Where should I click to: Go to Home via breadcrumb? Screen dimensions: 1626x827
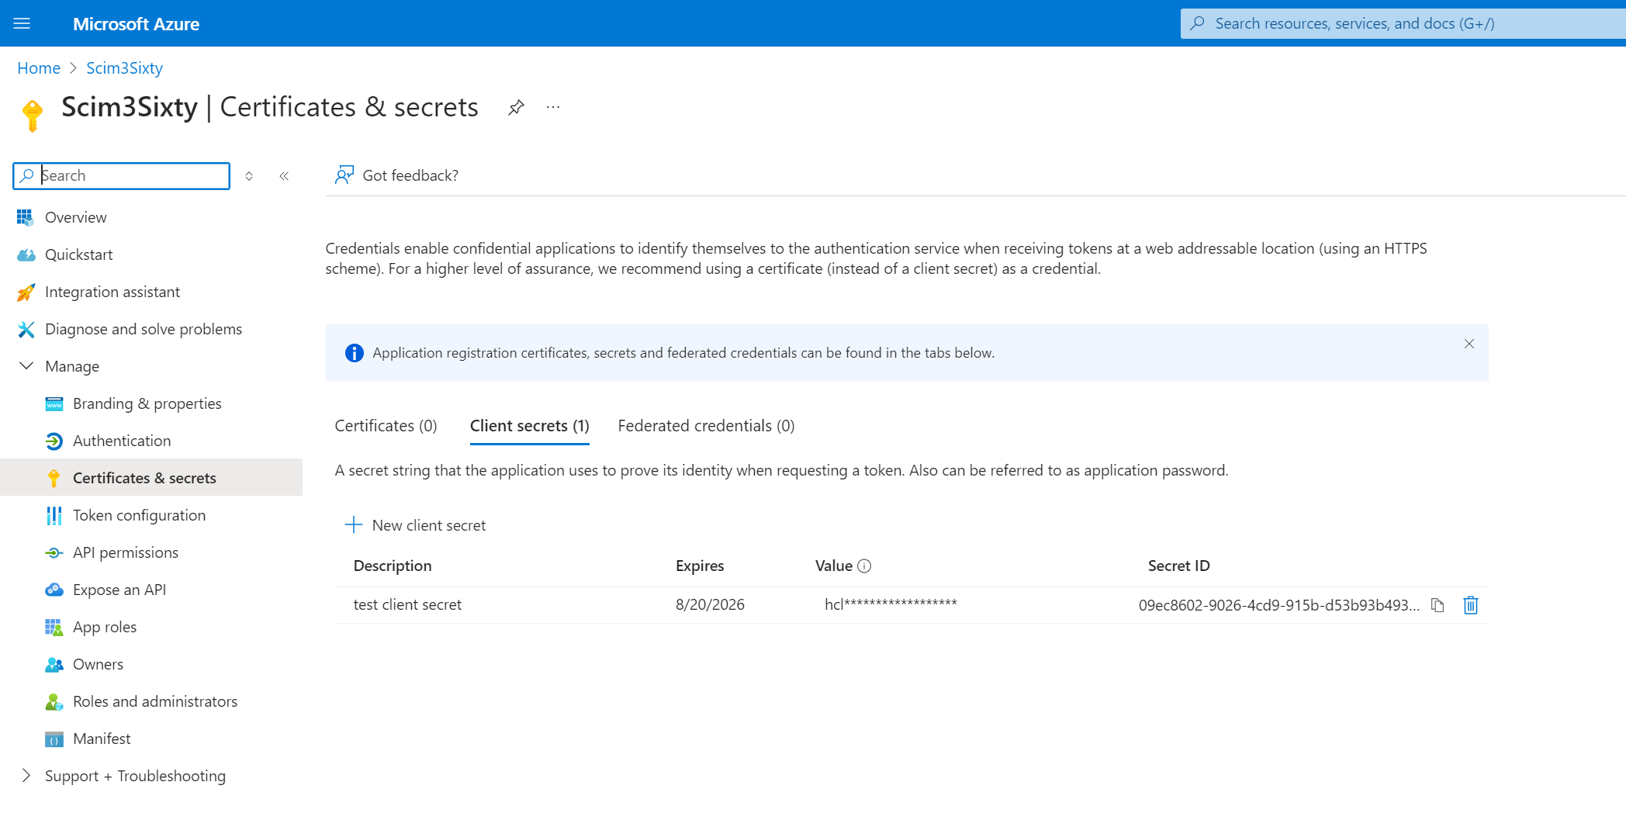(39, 68)
